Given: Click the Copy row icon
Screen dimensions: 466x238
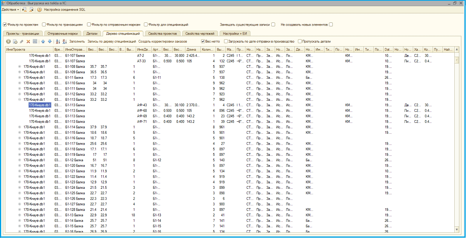Looking at the screenshot, I should click(15, 41).
